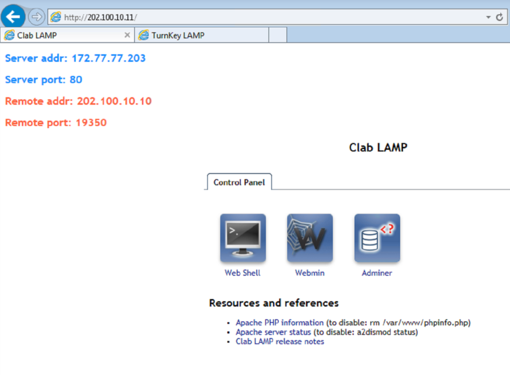Open Clab LAMP release notes link
510x375 pixels.
(280, 342)
